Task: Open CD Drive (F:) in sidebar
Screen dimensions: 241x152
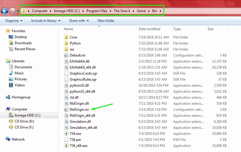Action: [x=24, y=127]
